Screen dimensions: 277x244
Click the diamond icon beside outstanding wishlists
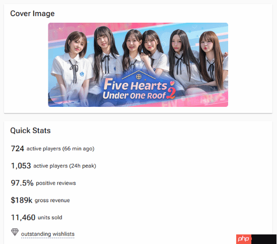click(x=15, y=232)
